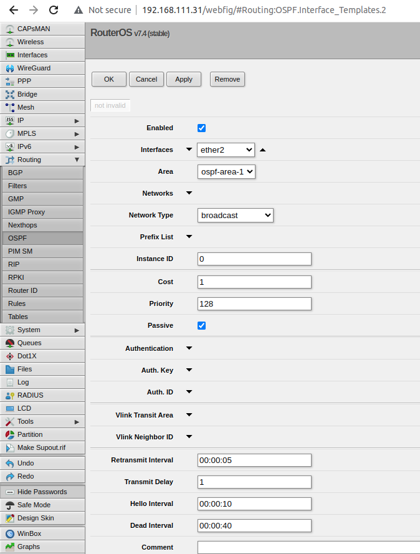The height and width of the screenshot is (554, 420).
Task: Open the WinBox icon
Action: point(10,533)
